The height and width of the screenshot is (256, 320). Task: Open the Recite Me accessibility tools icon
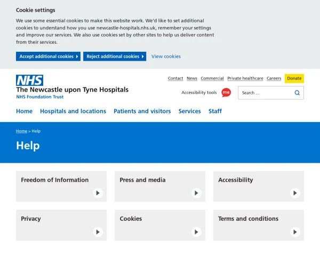226,92
